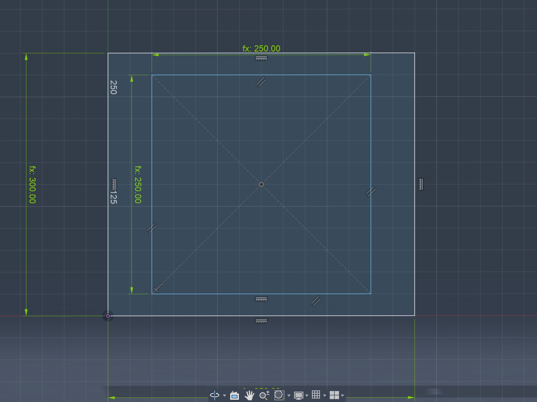The image size is (537, 402).
Task: Select the center point where diagonals cross
Action: tap(261, 184)
